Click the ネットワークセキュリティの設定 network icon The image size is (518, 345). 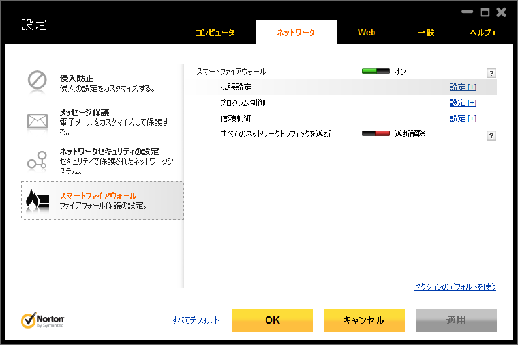tap(37, 160)
